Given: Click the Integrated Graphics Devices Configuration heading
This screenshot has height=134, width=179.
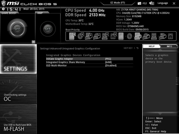Looking at the screenshot, I should [73, 55].
